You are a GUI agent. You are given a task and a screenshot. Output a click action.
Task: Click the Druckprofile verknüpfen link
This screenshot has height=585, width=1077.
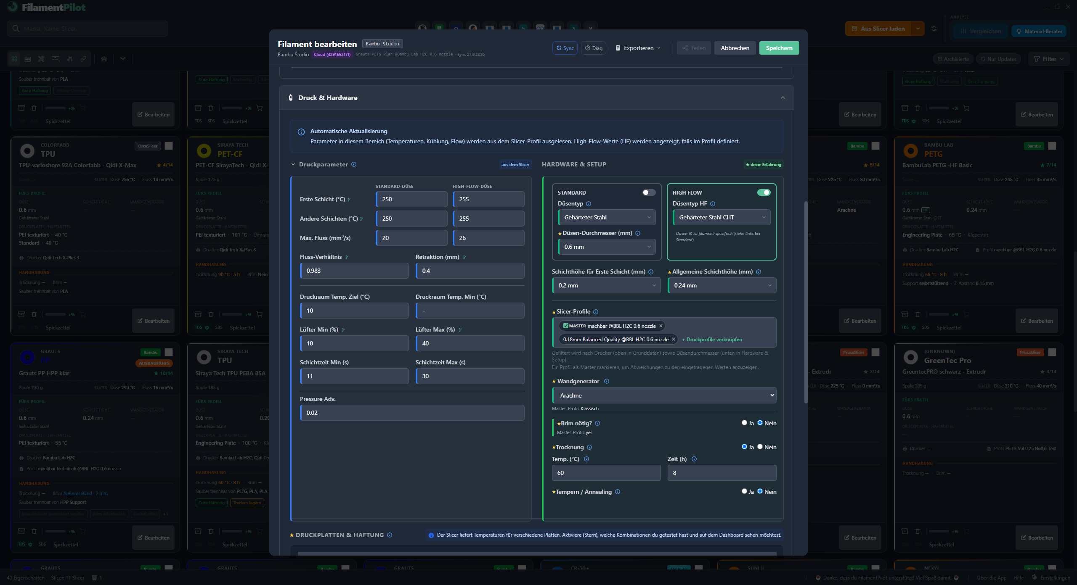(712, 340)
